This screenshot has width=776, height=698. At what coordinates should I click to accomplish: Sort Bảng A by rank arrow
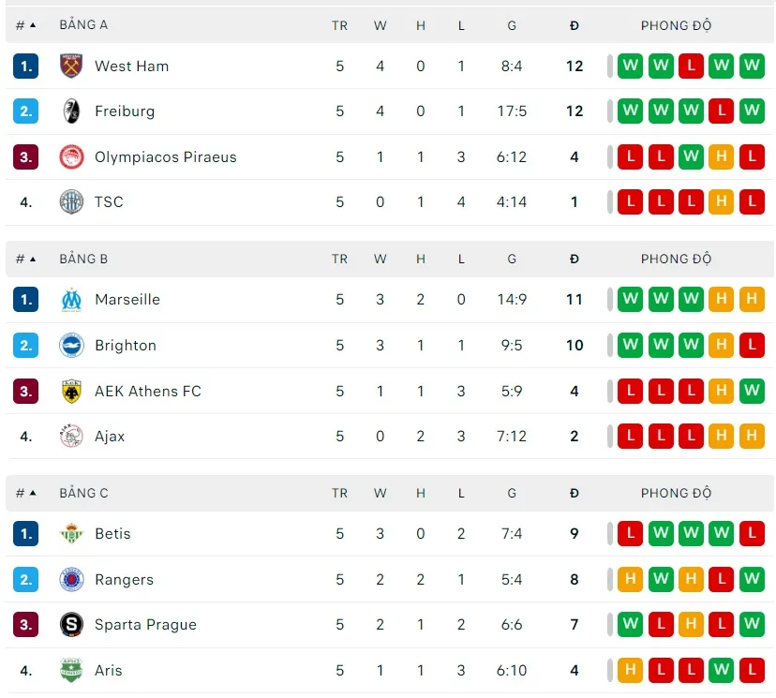click(33, 25)
